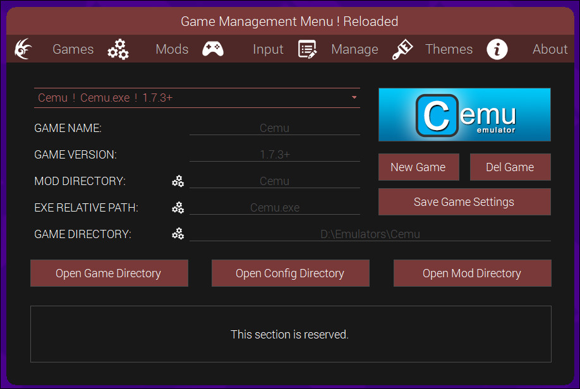Image resolution: width=580 pixels, height=389 pixels.
Task: Click Open Game Directory
Action: [109, 273]
